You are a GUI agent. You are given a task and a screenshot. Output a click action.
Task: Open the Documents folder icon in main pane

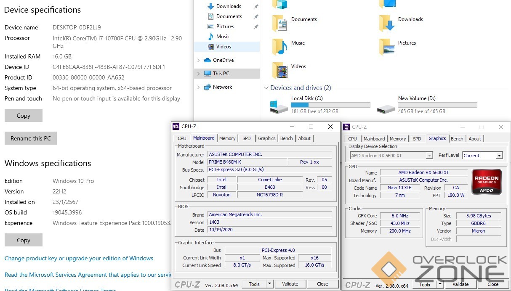[x=280, y=24]
